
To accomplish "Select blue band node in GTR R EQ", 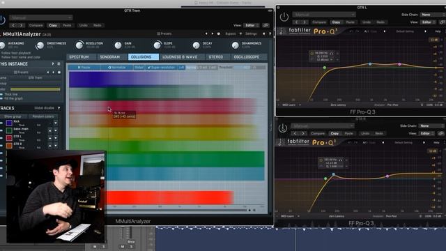I will (x=334, y=174).
